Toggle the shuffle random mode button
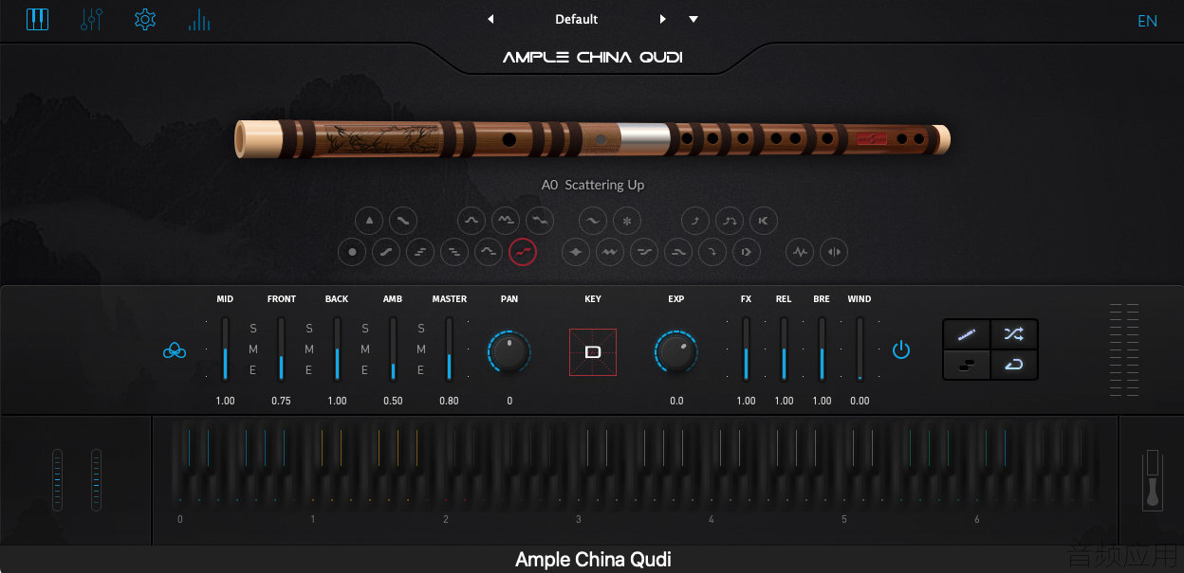 [1014, 334]
